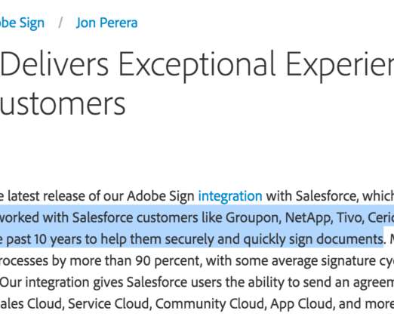
Task: Click the word Exceptional in the headline
Action: coord(197,65)
